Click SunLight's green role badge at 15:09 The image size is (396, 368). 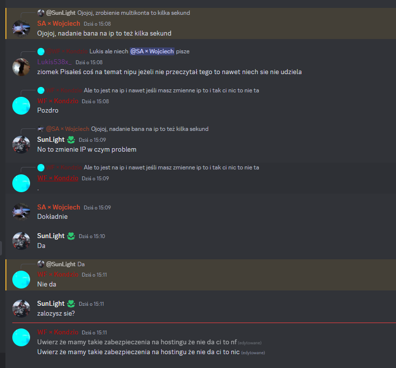pyautogui.click(x=71, y=140)
